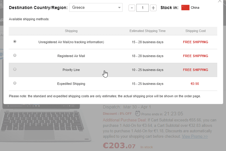The height and width of the screenshot is (151, 226).
Task: Click the quantity input field
Action: pyautogui.click(x=142, y=8)
